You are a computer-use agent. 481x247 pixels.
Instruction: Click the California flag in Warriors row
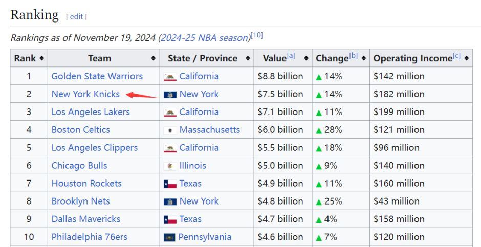point(170,77)
